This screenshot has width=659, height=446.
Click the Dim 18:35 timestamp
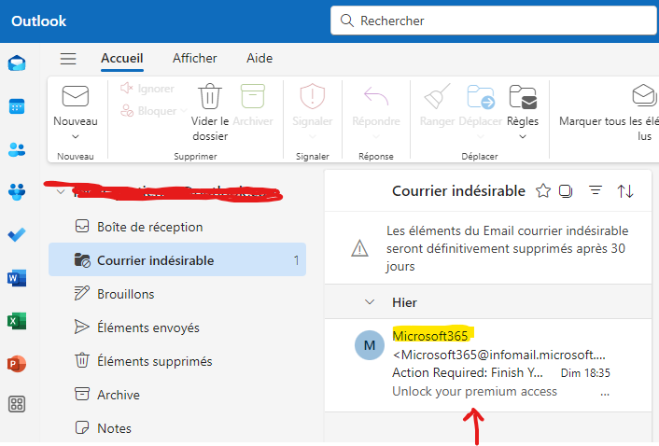(585, 373)
